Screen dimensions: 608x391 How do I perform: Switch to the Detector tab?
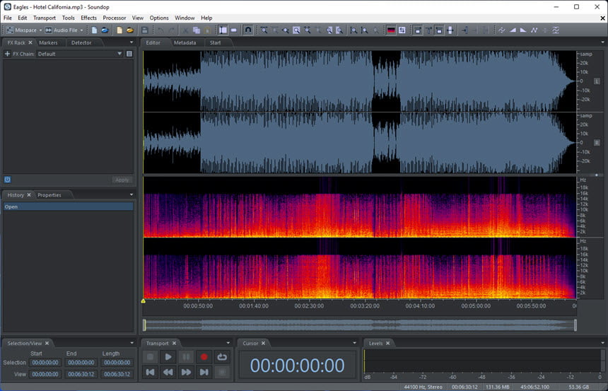pos(81,42)
